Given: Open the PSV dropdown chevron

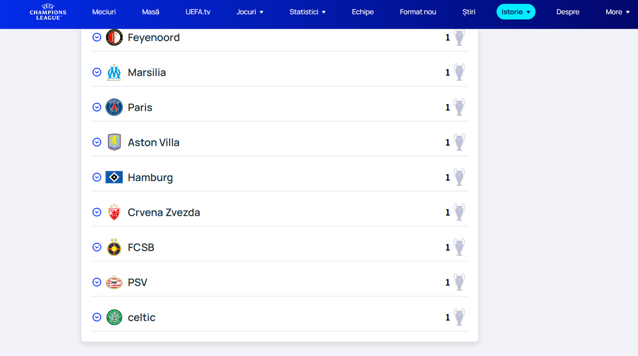Looking at the screenshot, I should (97, 282).
